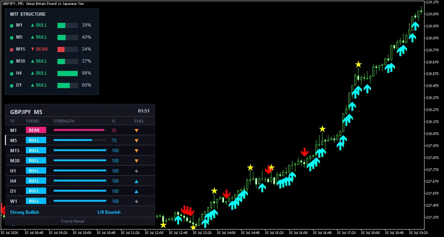Click the 34% value in the M15 row
This screenshot has width=444, height=237.
(x=86, y=49)
